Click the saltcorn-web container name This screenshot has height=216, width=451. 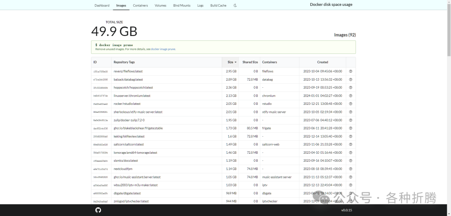[x=271, y=145]
